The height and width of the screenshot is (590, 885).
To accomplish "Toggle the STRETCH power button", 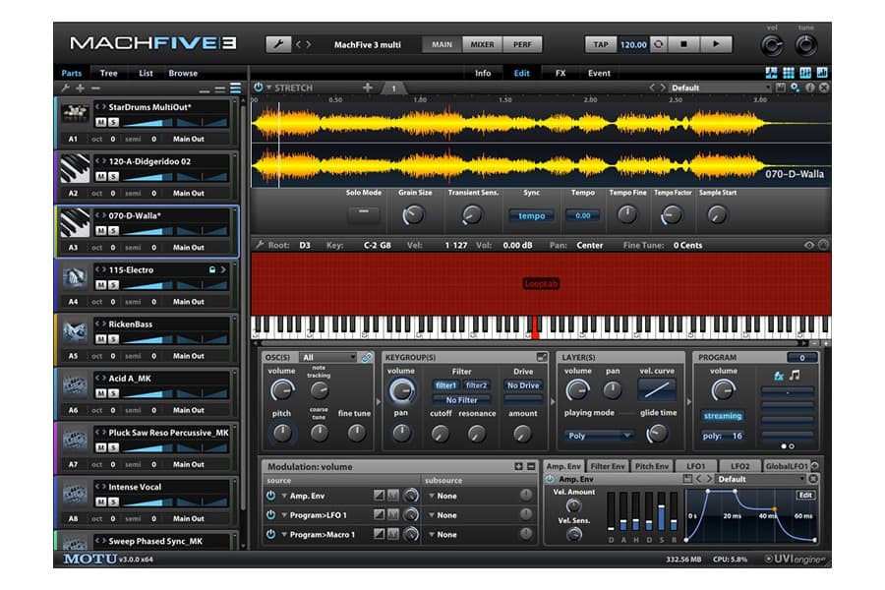I will click(x=261, y=87).
